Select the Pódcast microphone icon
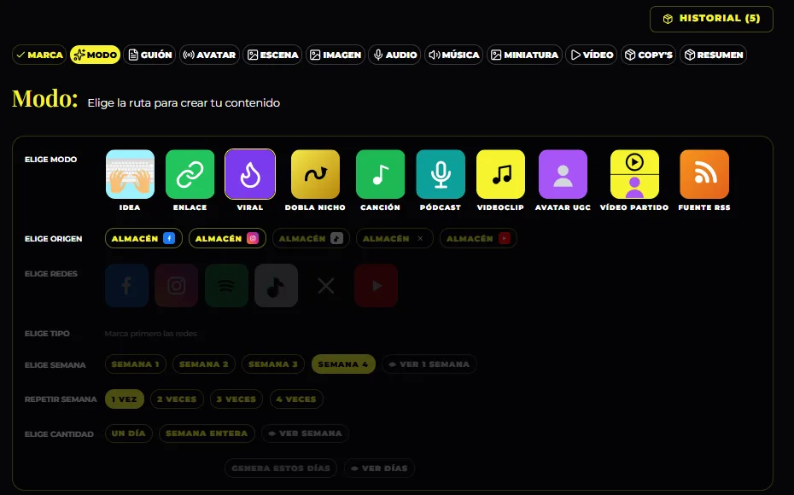 point(441,174)
